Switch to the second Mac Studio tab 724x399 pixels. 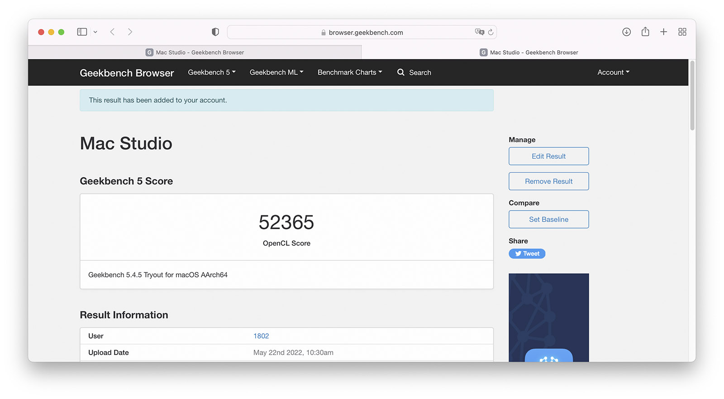529,52
